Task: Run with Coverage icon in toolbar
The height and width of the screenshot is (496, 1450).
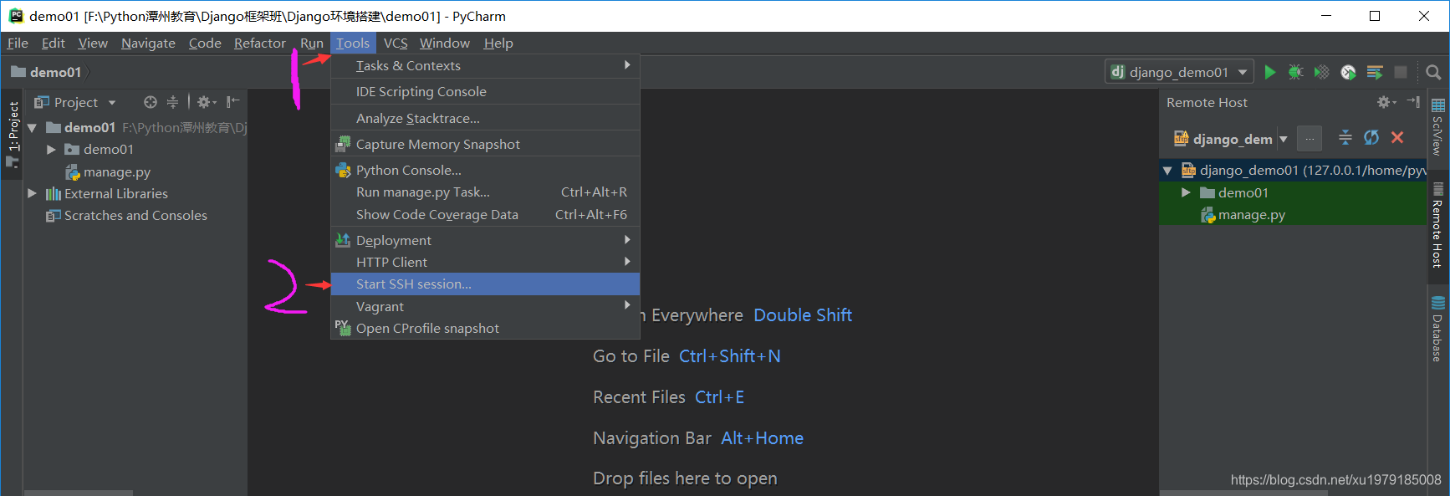Action: 1321,72
